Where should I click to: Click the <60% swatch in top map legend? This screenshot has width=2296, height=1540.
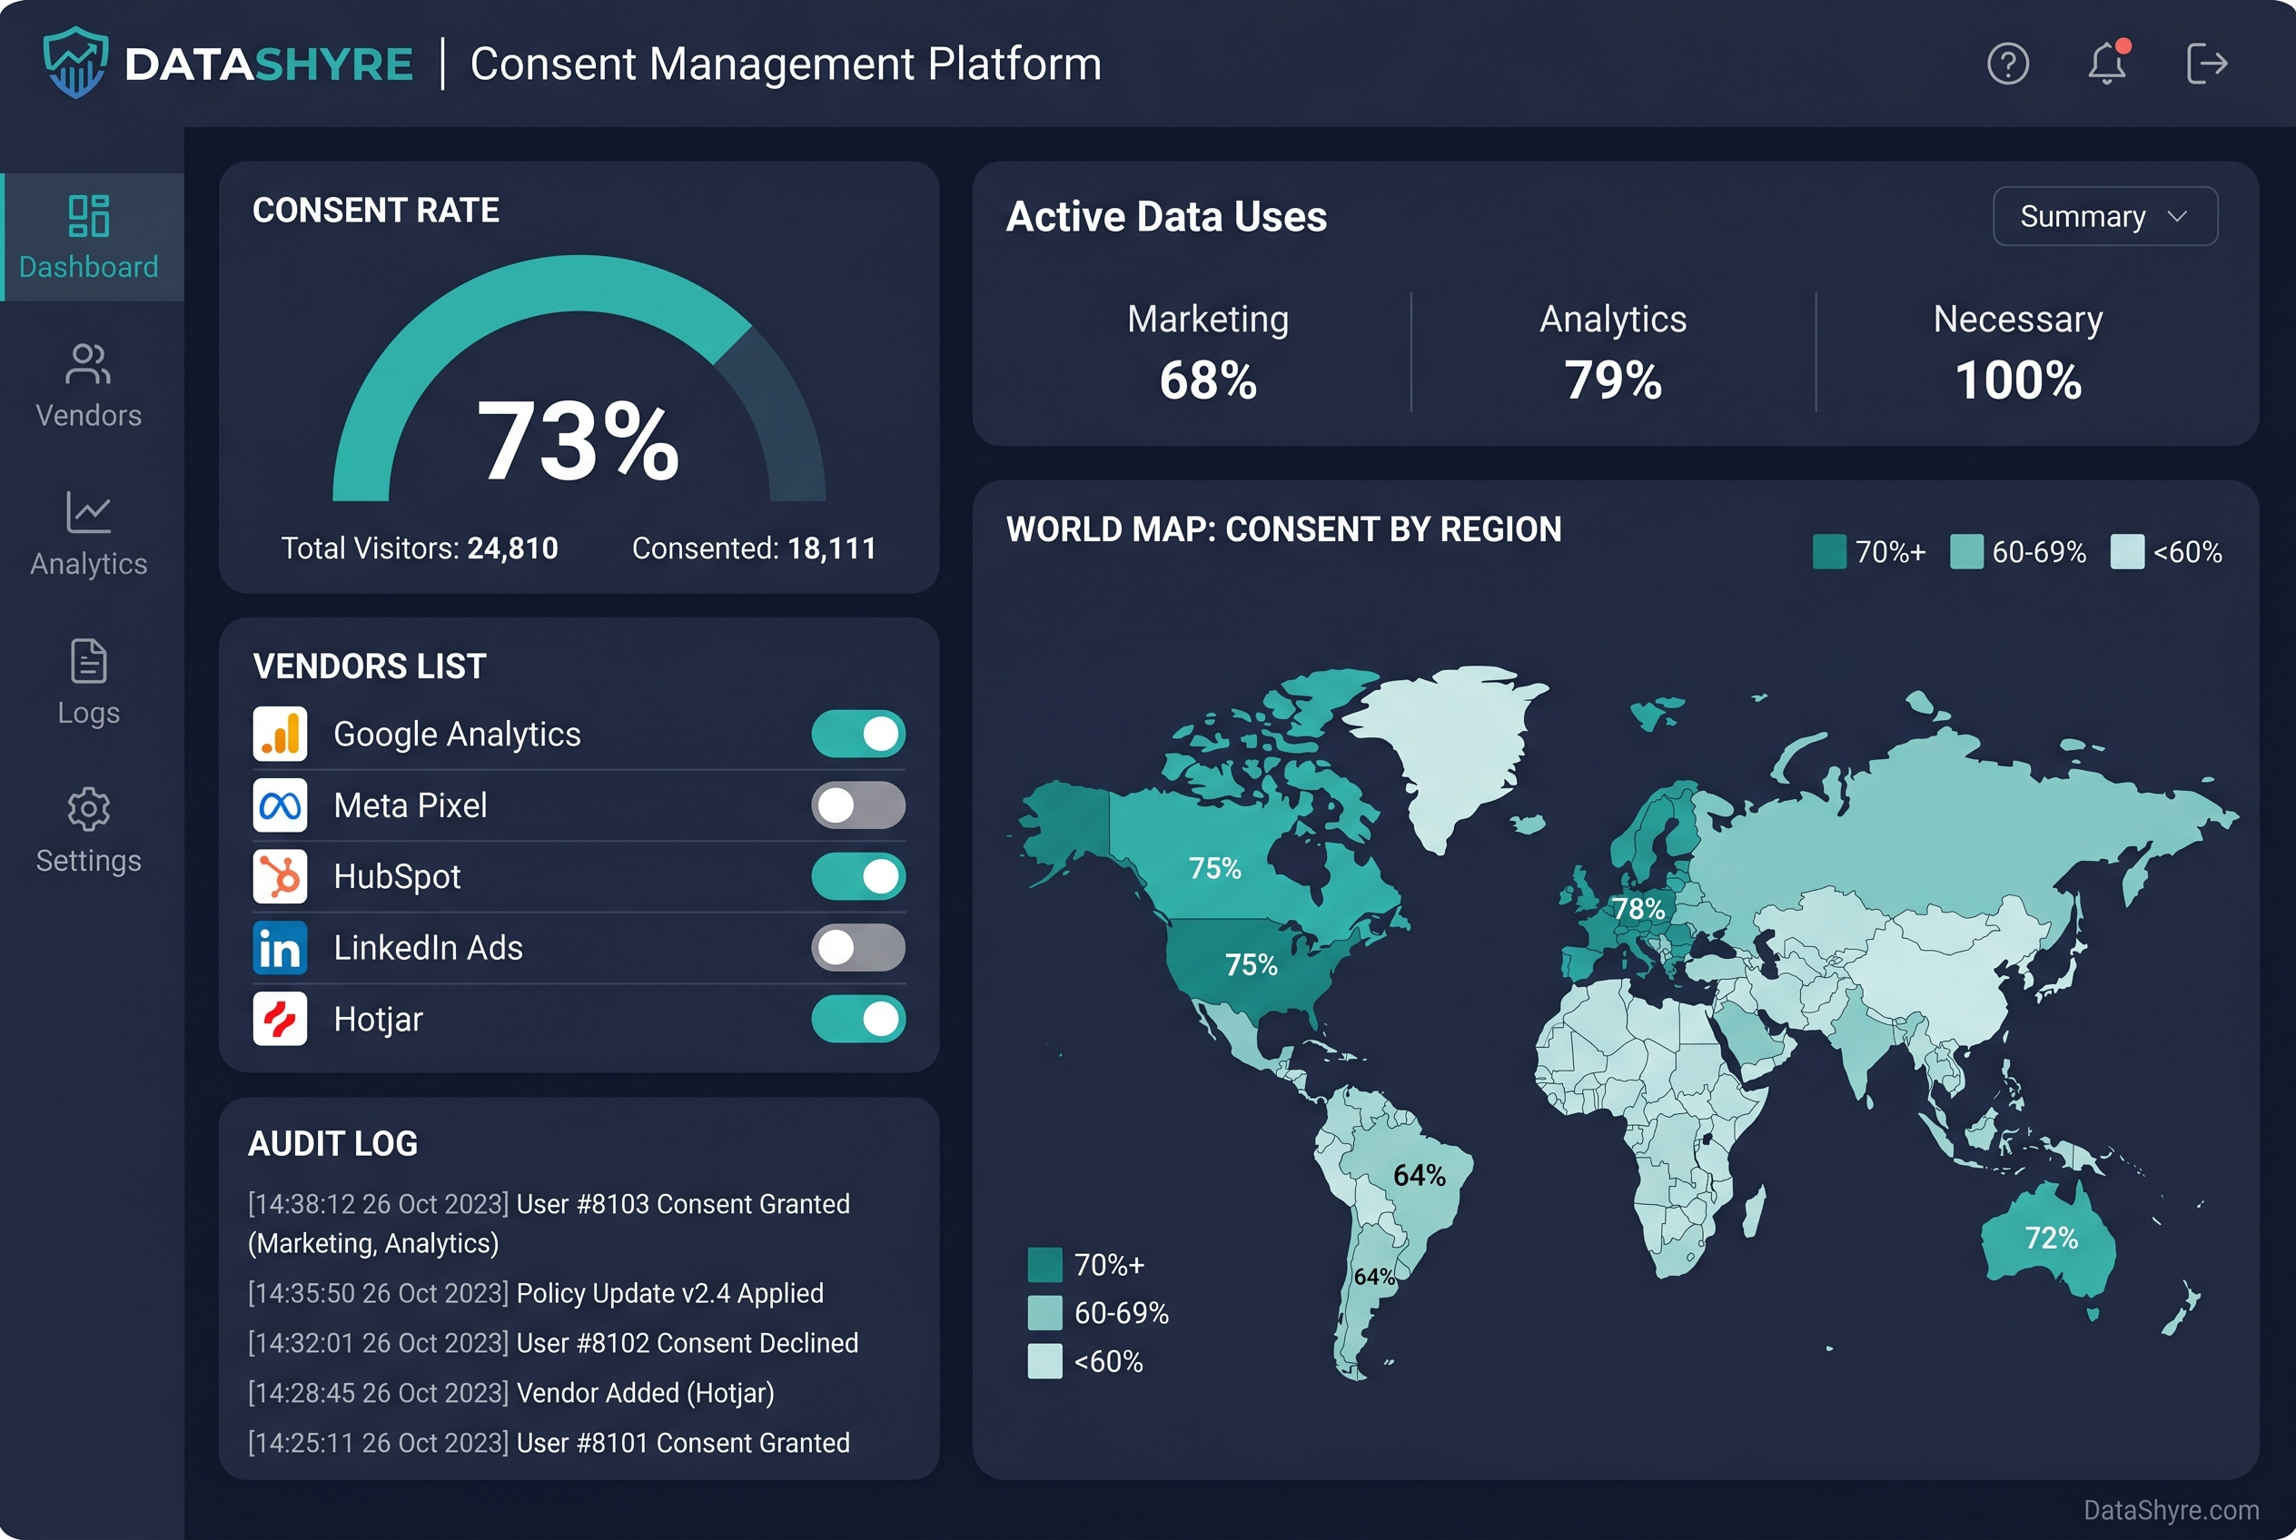2127,551
